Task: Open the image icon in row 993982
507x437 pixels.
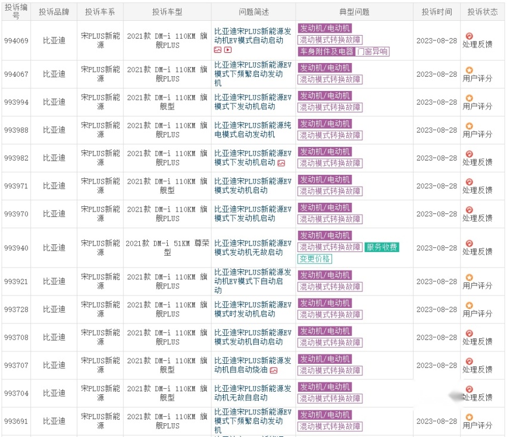Action: (x=281, y=163)
